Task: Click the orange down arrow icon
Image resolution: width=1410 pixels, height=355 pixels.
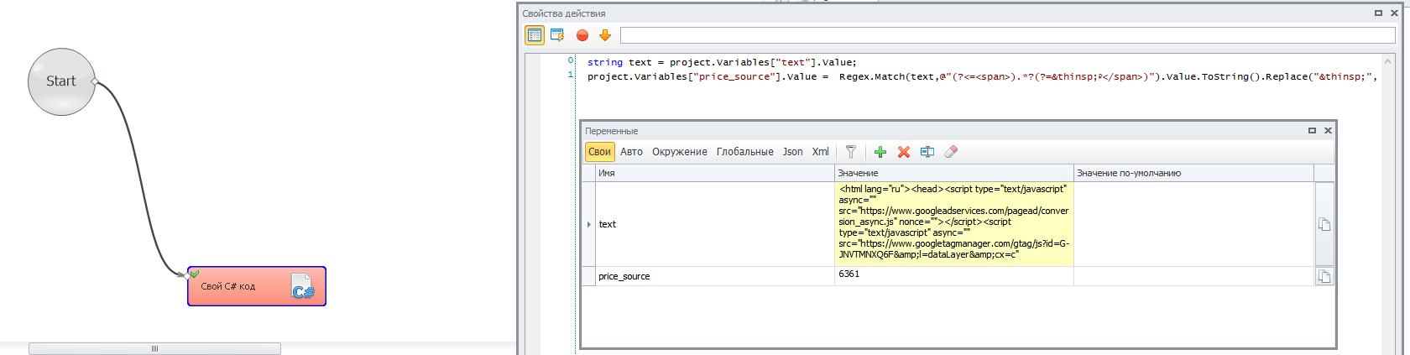Action: [x=604, y=35]
